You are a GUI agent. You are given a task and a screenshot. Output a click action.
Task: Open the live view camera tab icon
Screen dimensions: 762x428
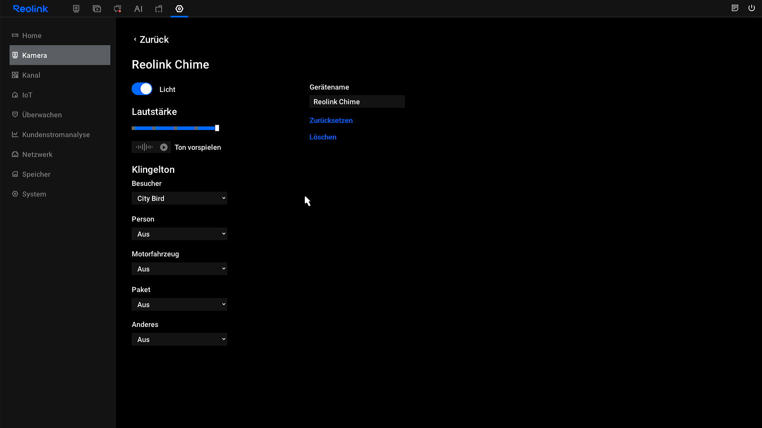point(76,9)
